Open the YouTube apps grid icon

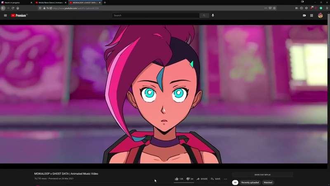[x=311, y=15]
